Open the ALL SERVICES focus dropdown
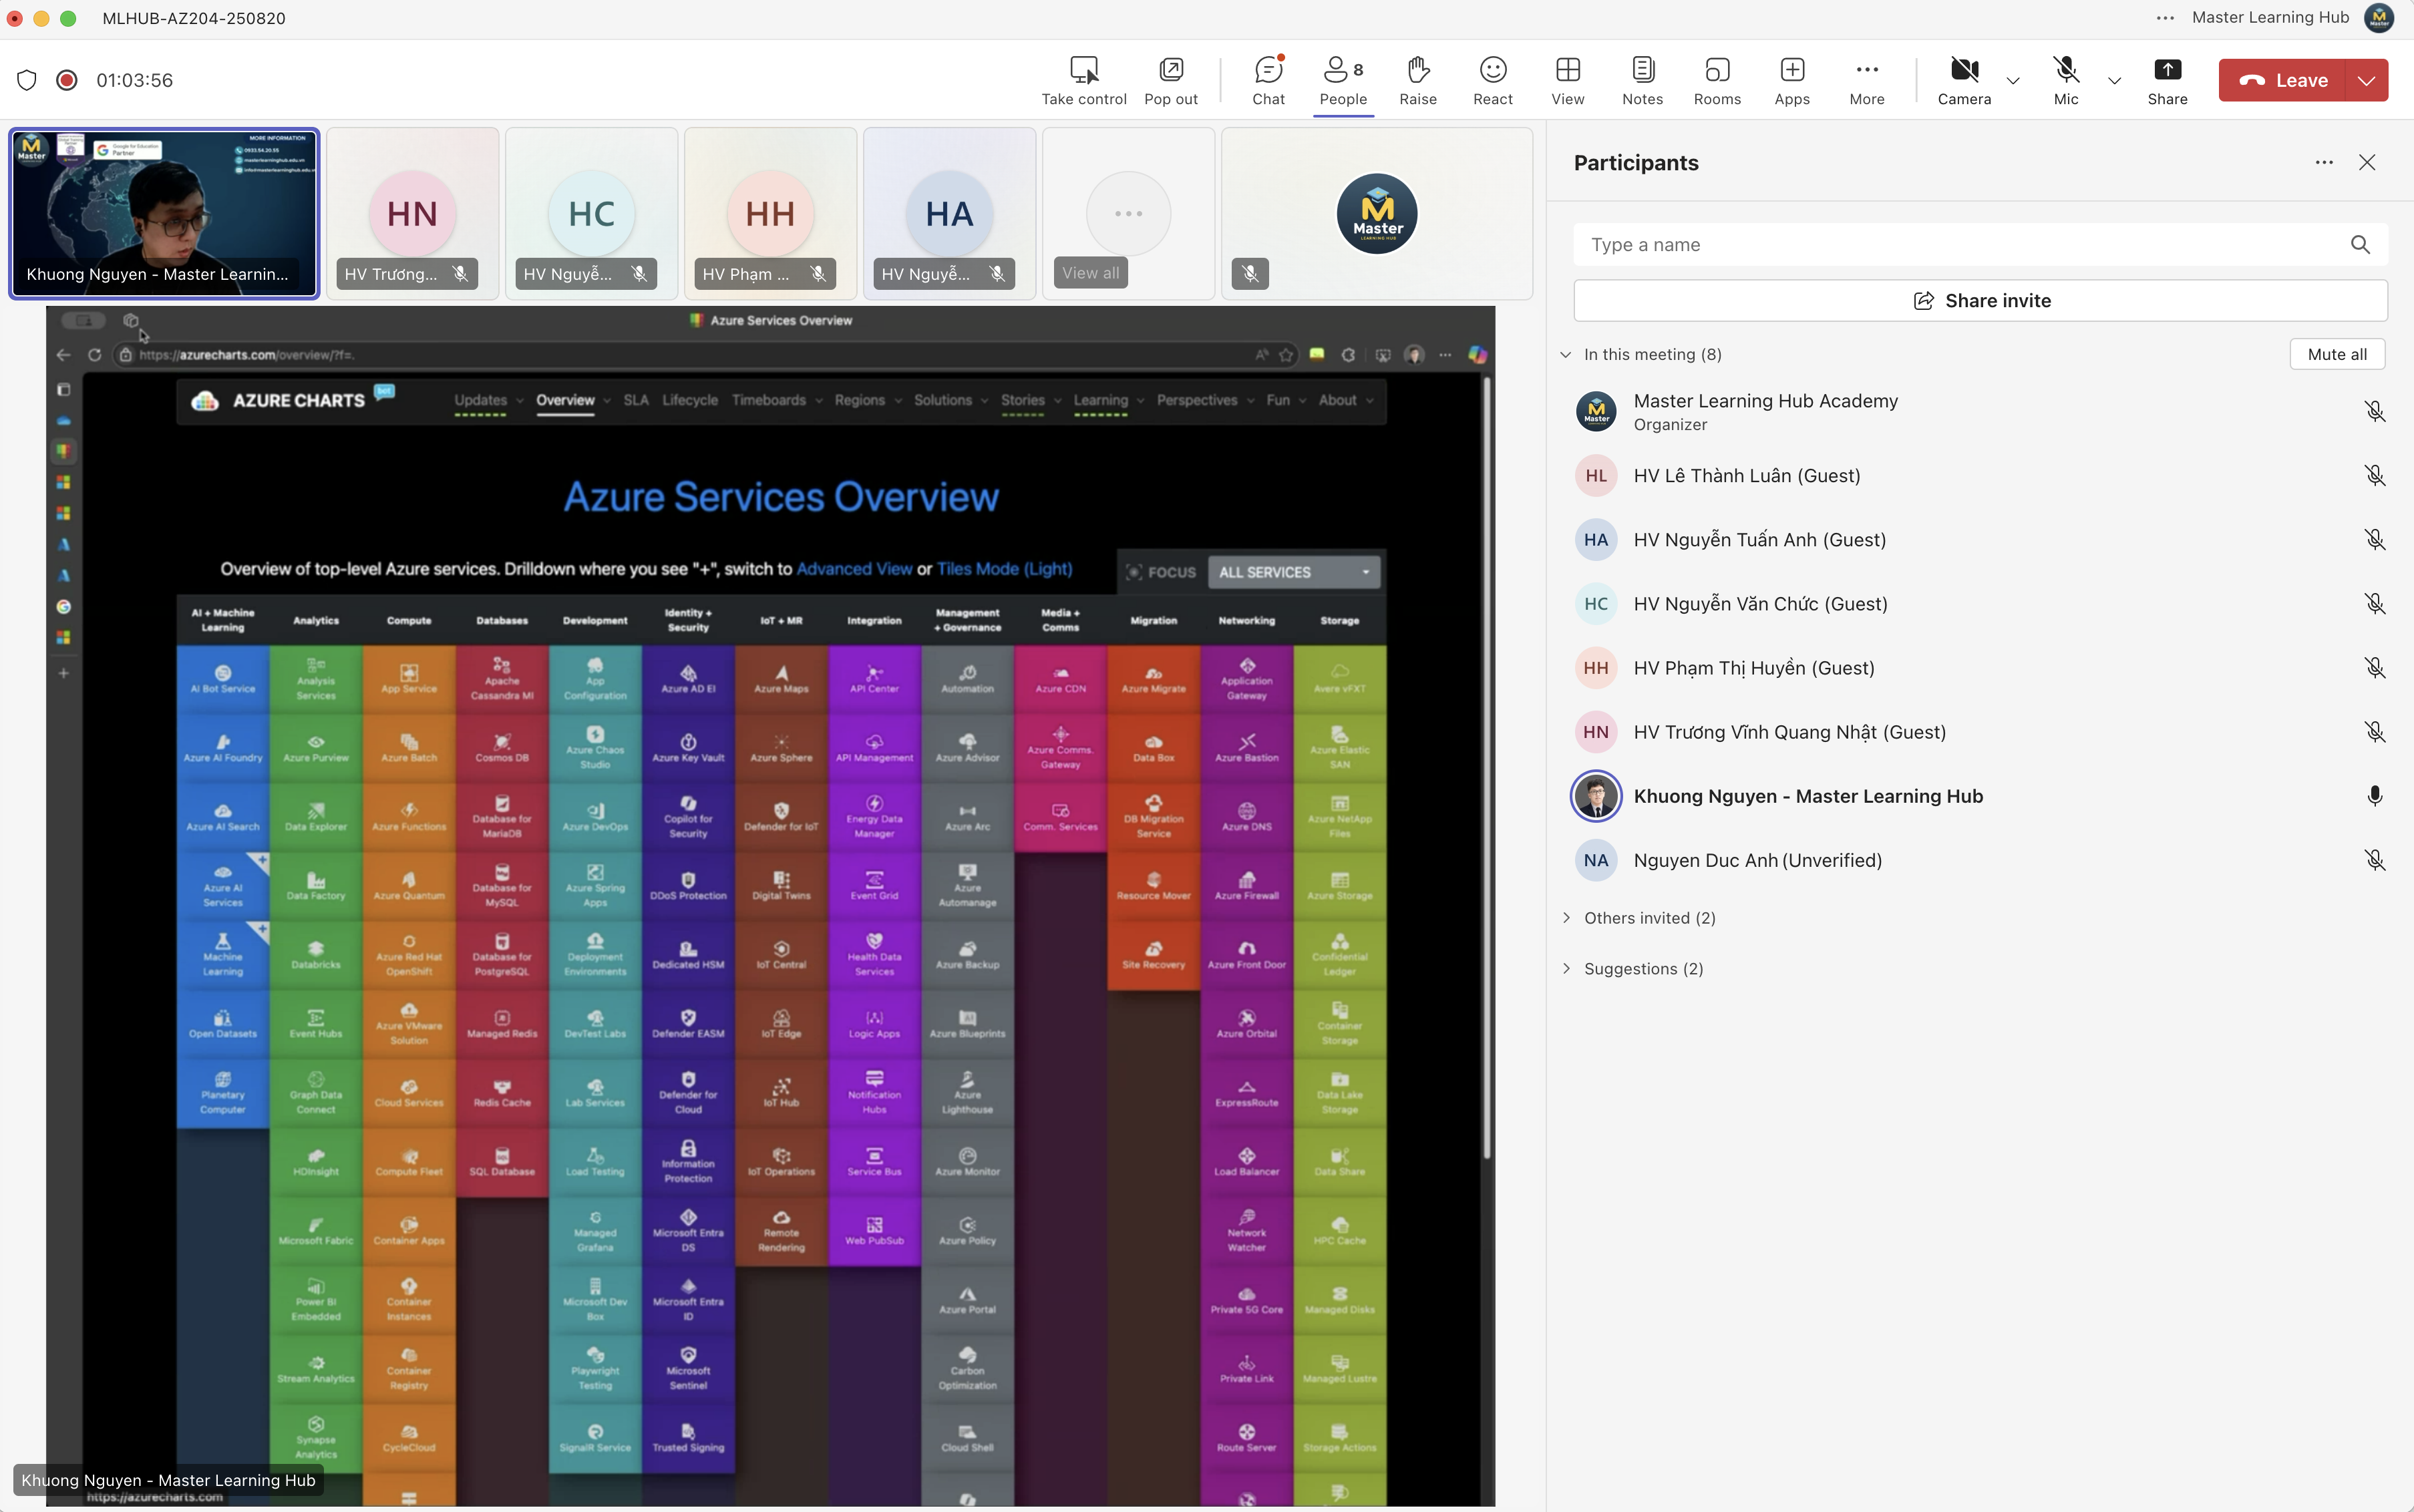 [x=1294, y=572]
